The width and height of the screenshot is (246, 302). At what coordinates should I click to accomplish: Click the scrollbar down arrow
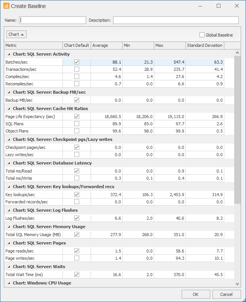coord(237,284)
